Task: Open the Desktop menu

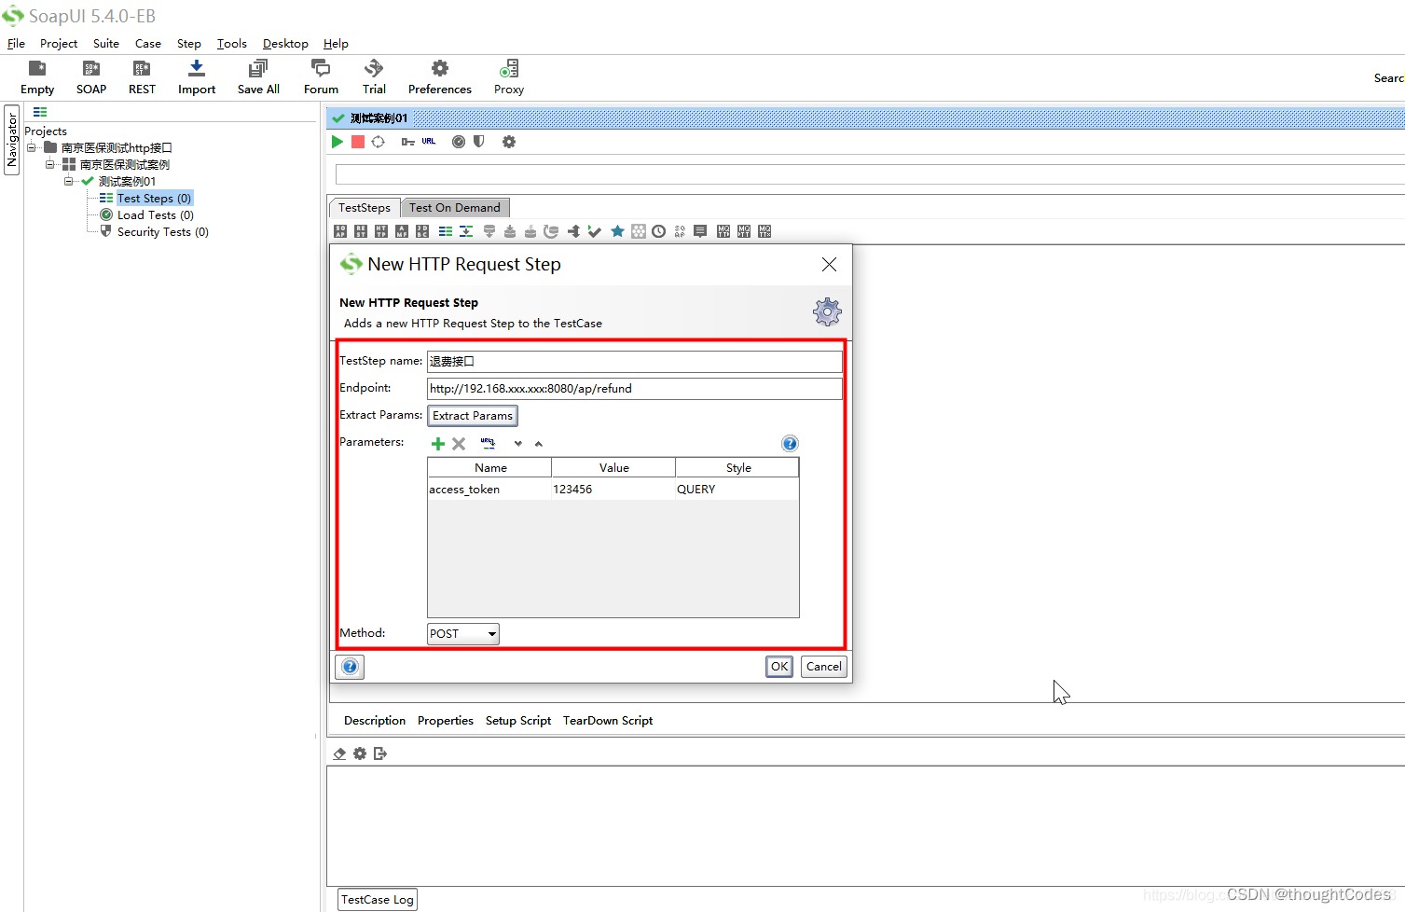Action: click(x=285, y=44)
